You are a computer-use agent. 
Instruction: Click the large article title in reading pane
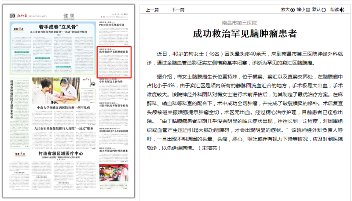(245, 34)
